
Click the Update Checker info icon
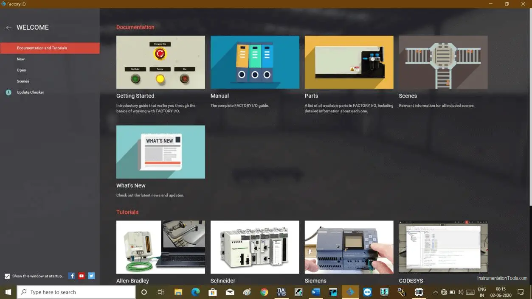click(8, 92)
